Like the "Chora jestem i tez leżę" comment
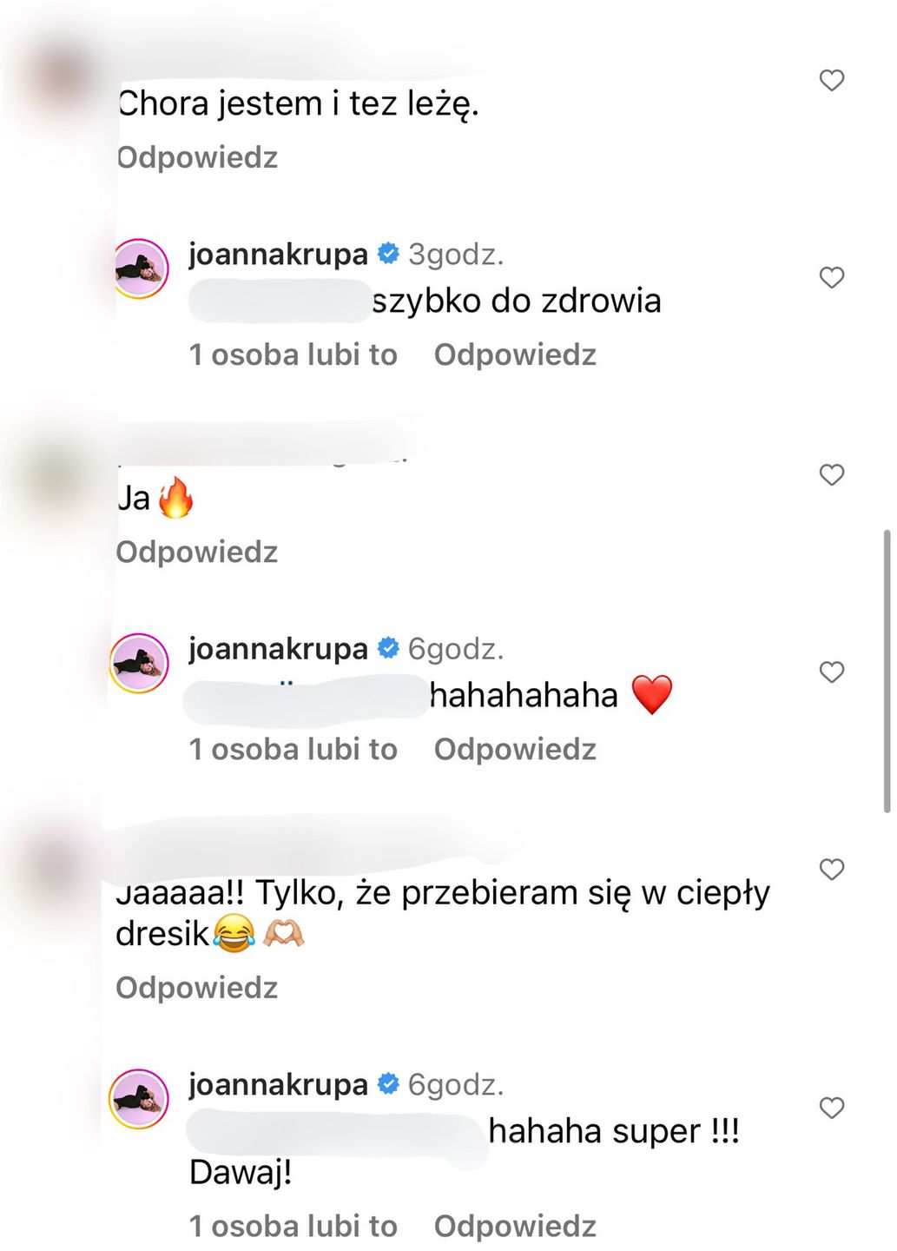897x1251 pixels. click(831, 81)
